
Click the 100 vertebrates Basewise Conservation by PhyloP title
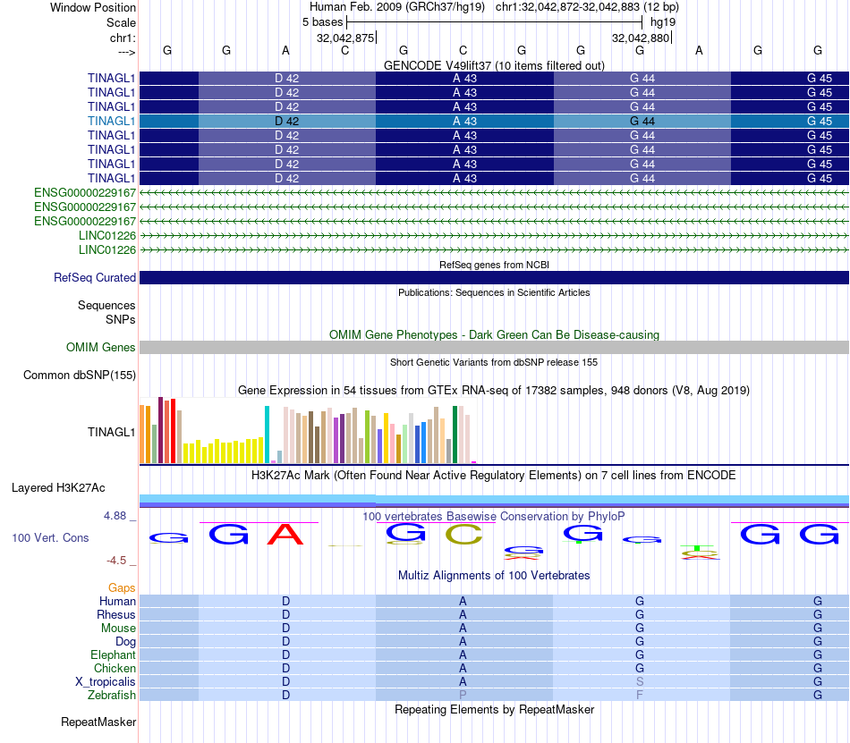pyautogui.click(x=494, y=516)
